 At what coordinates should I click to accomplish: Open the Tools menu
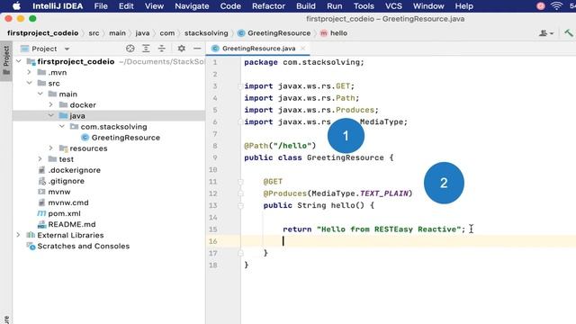point(364,6)
